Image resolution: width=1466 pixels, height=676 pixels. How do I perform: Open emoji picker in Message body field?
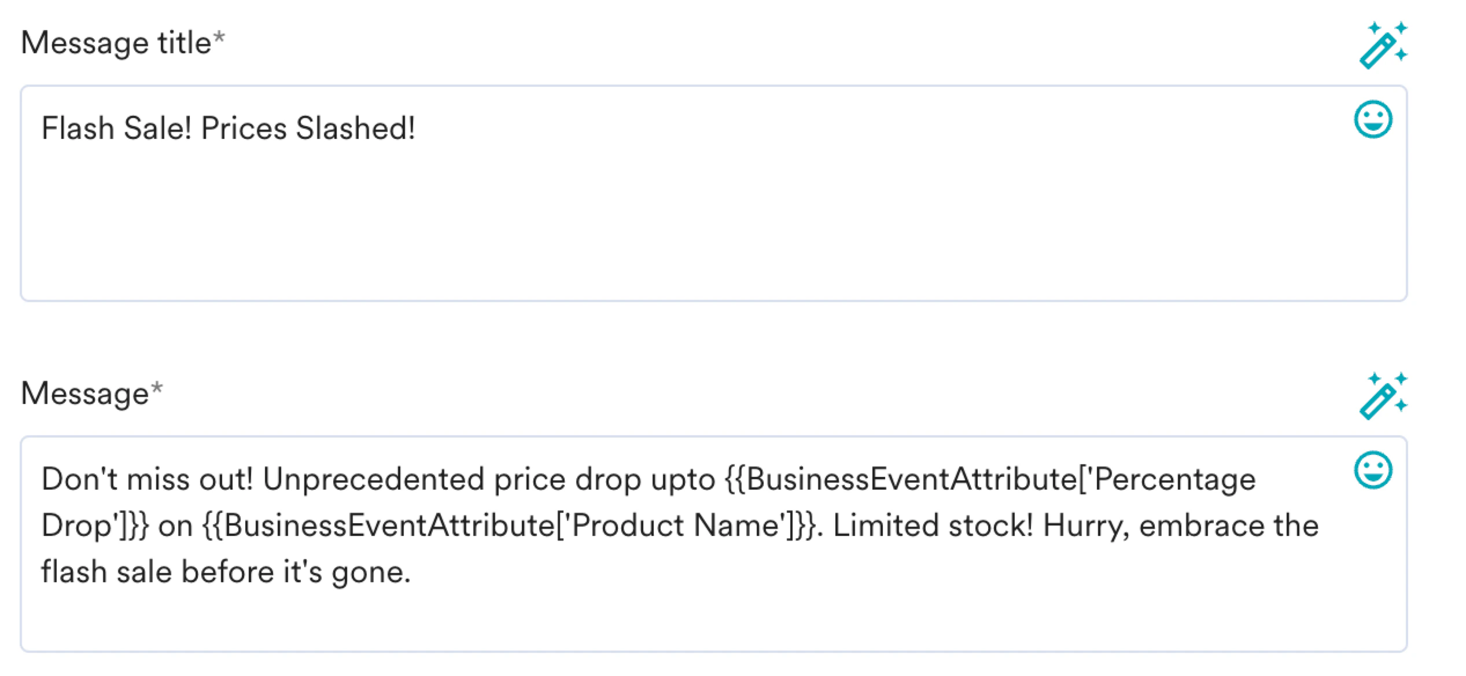[x=1373, y=470]
